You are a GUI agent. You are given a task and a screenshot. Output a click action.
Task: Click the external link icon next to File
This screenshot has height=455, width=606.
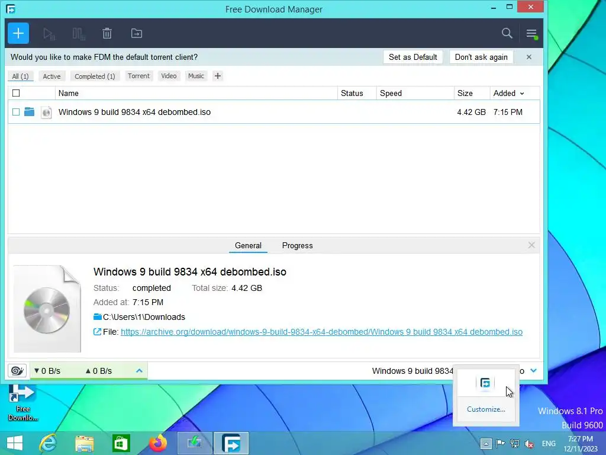coord(98,332)
